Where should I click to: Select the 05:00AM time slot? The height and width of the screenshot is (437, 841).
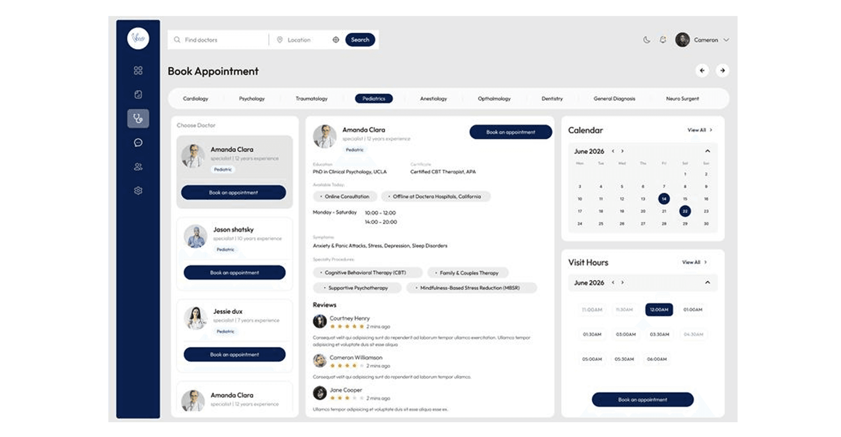pos(592,359)
